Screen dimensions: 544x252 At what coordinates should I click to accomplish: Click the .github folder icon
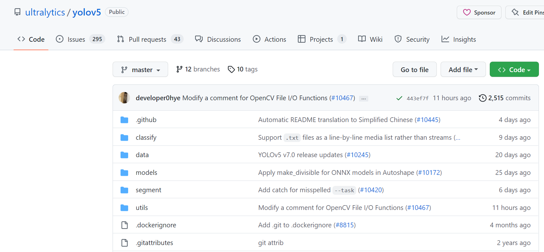(124, 120)
